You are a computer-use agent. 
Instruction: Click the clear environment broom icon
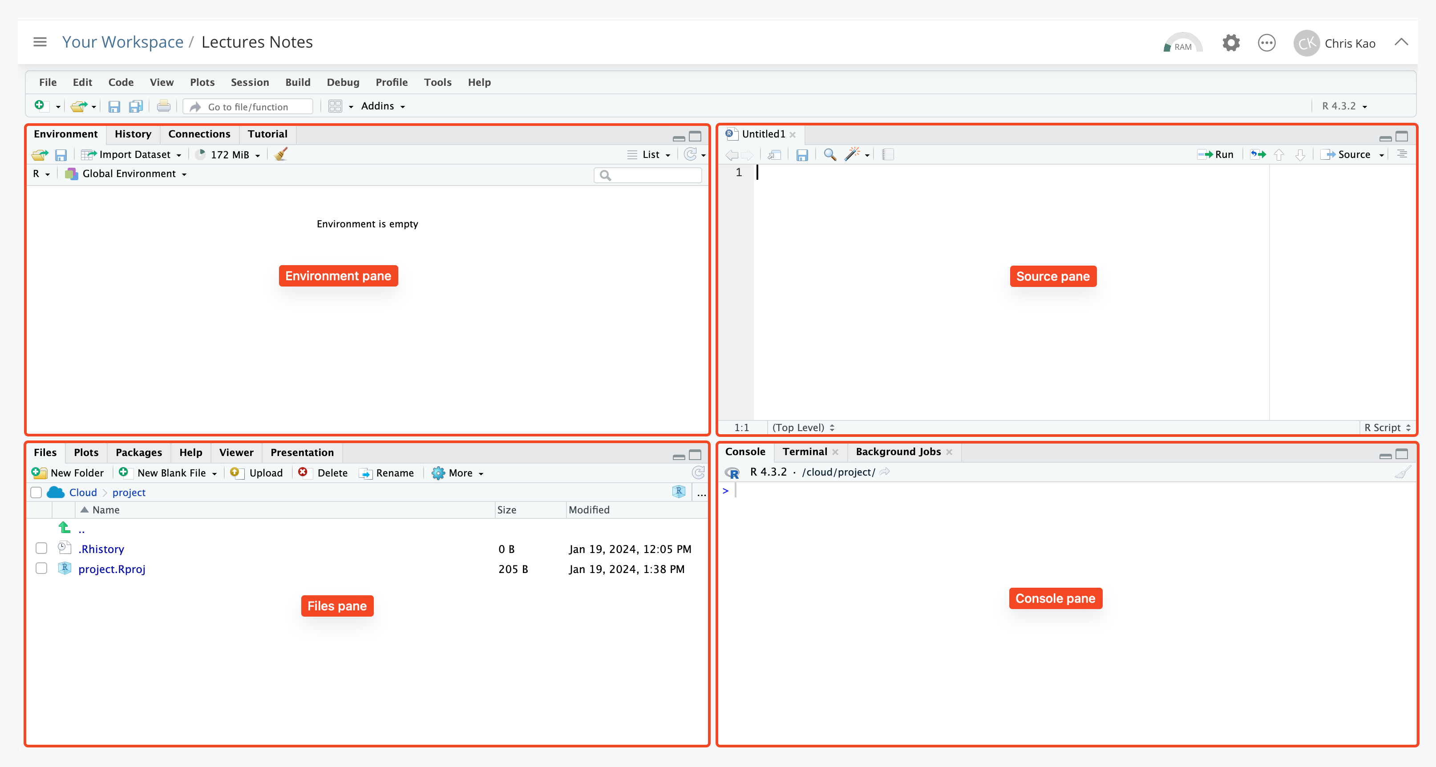pos(281,154)
